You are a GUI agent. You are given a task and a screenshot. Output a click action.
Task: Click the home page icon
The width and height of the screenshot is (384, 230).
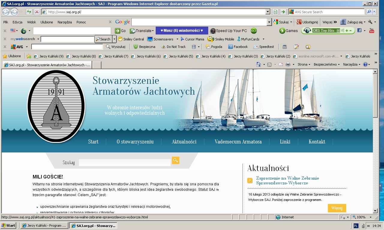point(258,64)
